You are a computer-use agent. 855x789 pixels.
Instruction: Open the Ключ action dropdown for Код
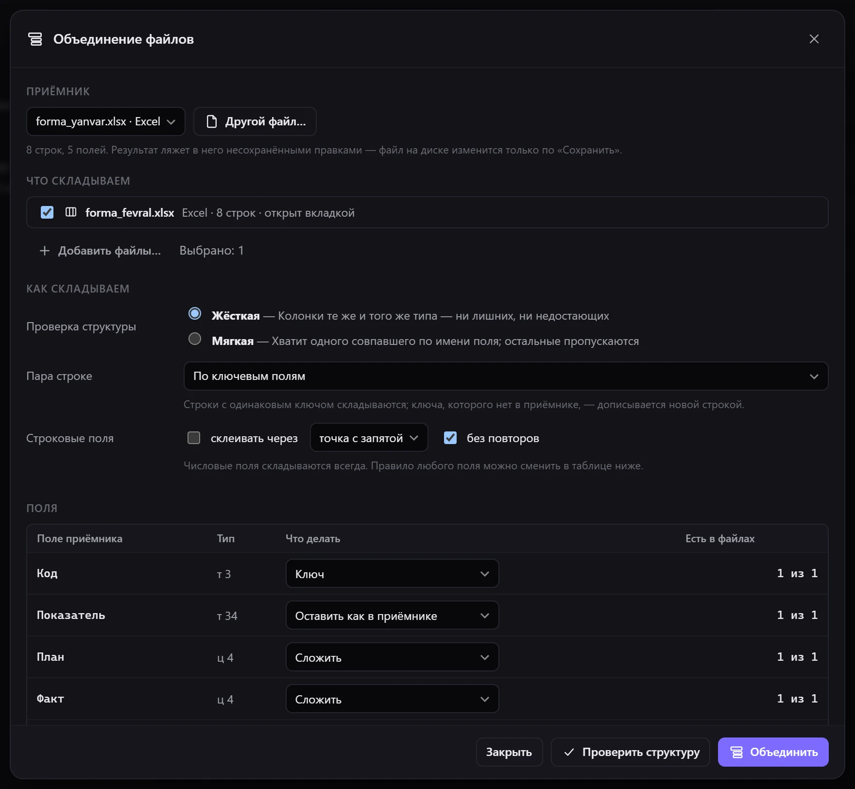392,573
